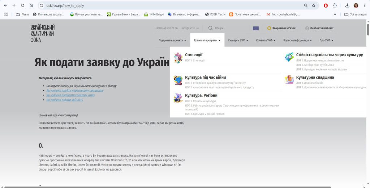Expand the Корисна інформація menu
Image resolution: width=370 pixels, height=188 pixels.
298,40
